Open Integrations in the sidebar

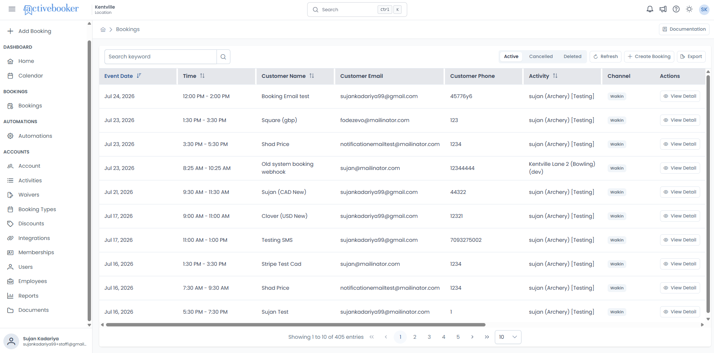(x=34, y=238)
